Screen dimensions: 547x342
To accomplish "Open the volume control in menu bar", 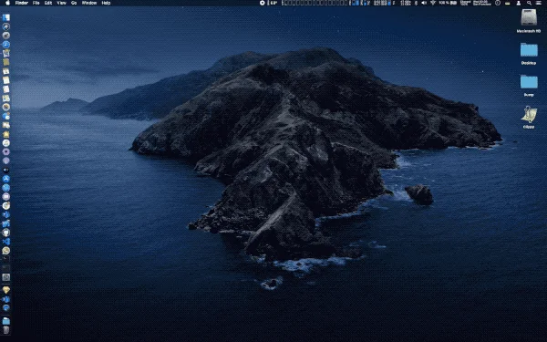I will 424,3.
